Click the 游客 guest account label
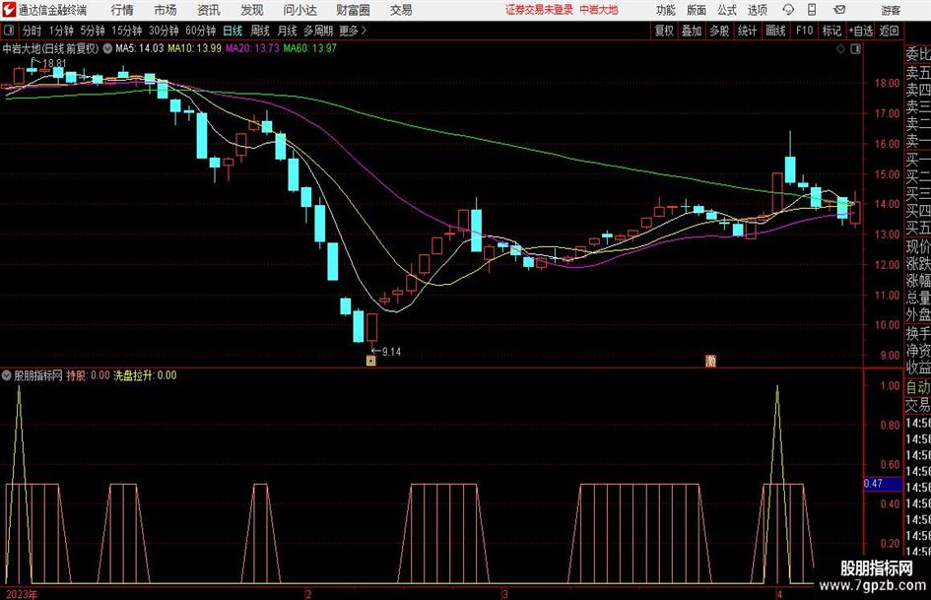 [891, 10]
